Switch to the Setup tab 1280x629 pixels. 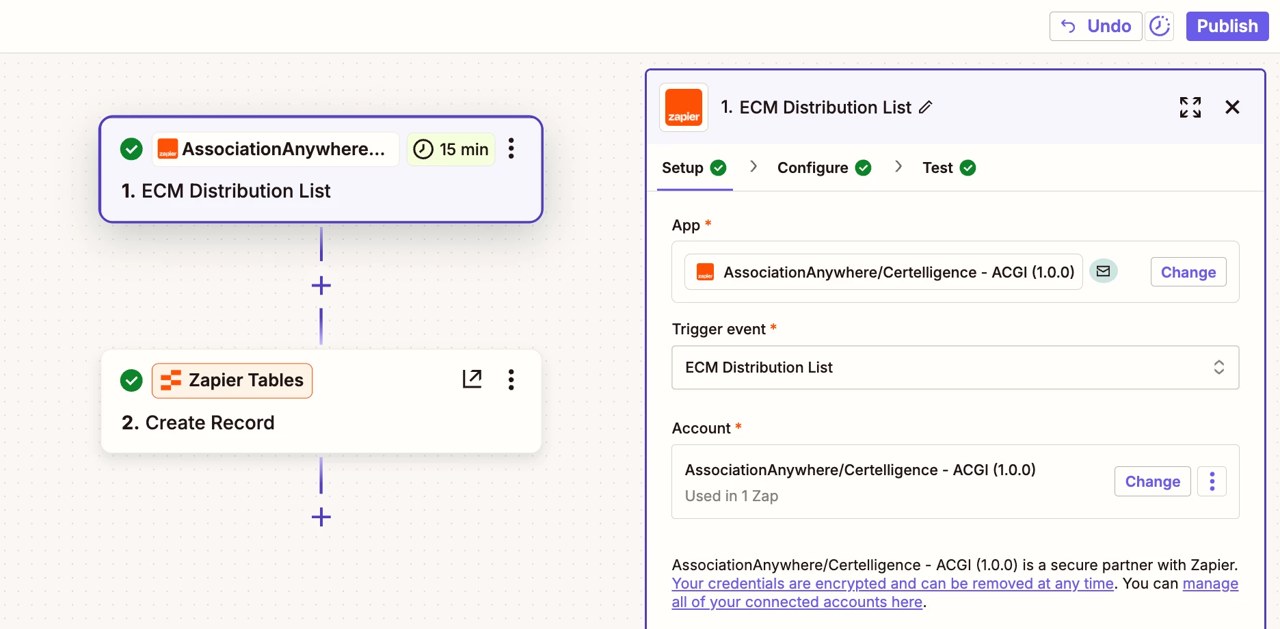[x=694, y=168]
